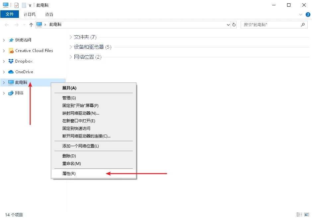Select OneDrive in navigation pane
Image resolution: width=312 pixels, height=219 pixels.
(x=24, y=72)
